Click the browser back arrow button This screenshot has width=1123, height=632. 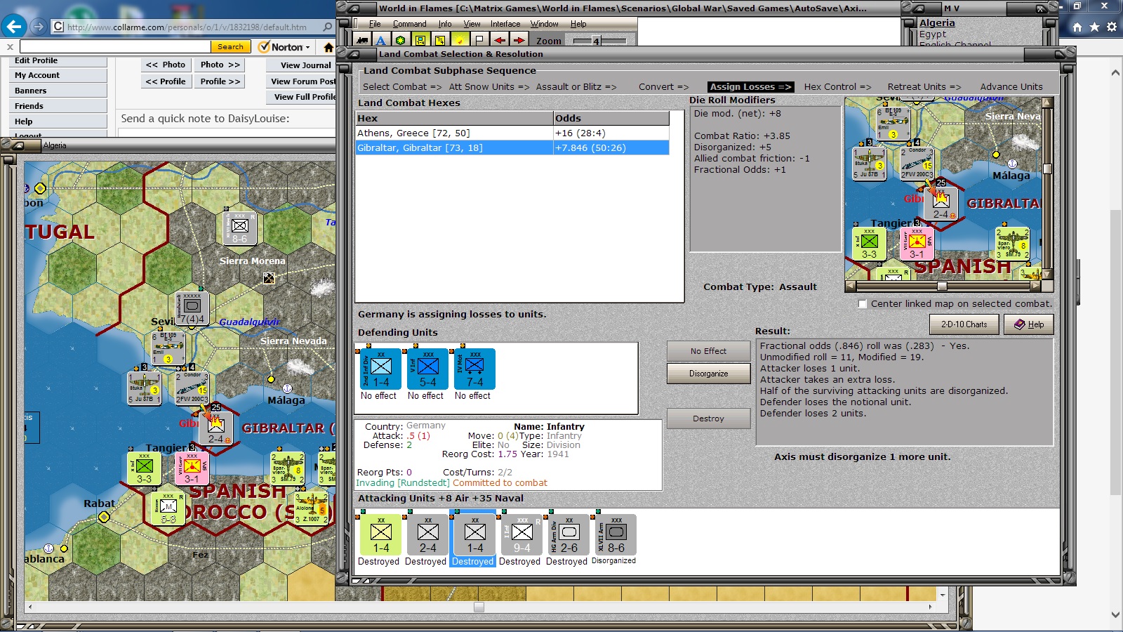coord(14,27)
